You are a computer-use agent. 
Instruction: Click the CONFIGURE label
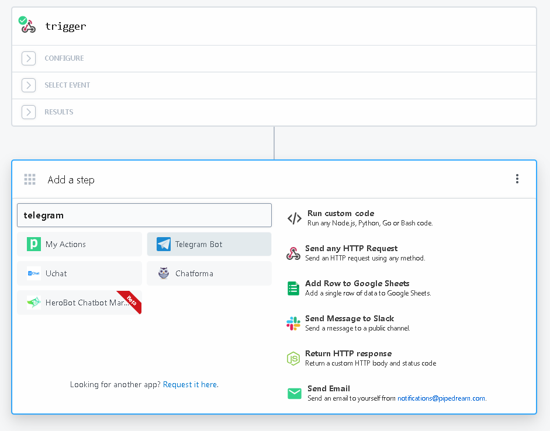pos(64,58)
